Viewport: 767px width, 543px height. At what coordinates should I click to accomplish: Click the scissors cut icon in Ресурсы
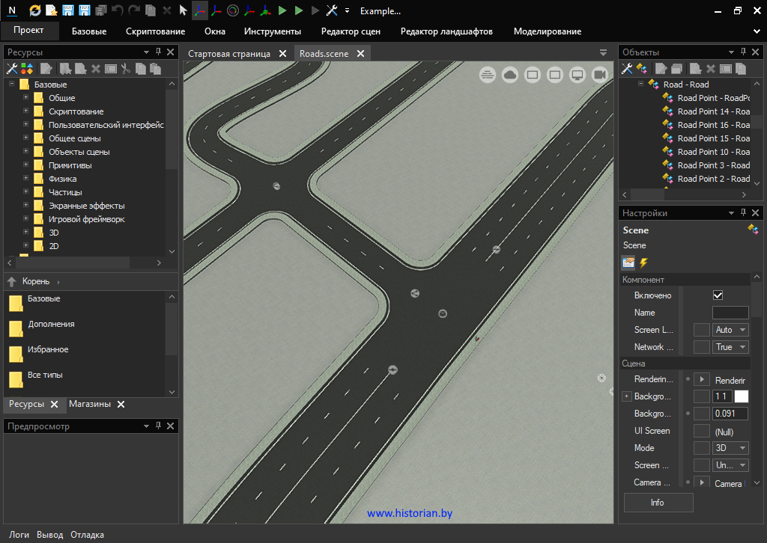point(126,69)
